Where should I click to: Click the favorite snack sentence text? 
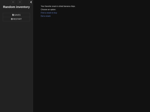click(x=58, y=6)
